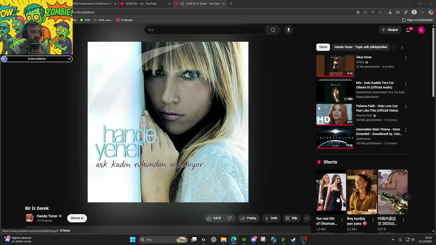Image resolution: width=436 pixels, height=245 pixels.
Task: Click Abone ol subscribe button
Action: tap(77, 218)
